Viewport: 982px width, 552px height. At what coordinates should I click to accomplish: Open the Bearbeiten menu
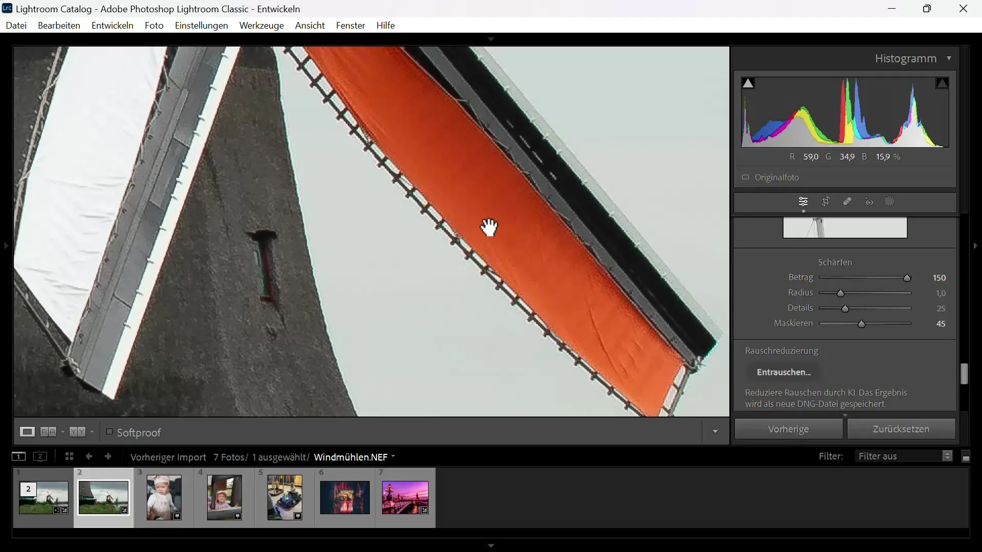[x=59, y=26]
